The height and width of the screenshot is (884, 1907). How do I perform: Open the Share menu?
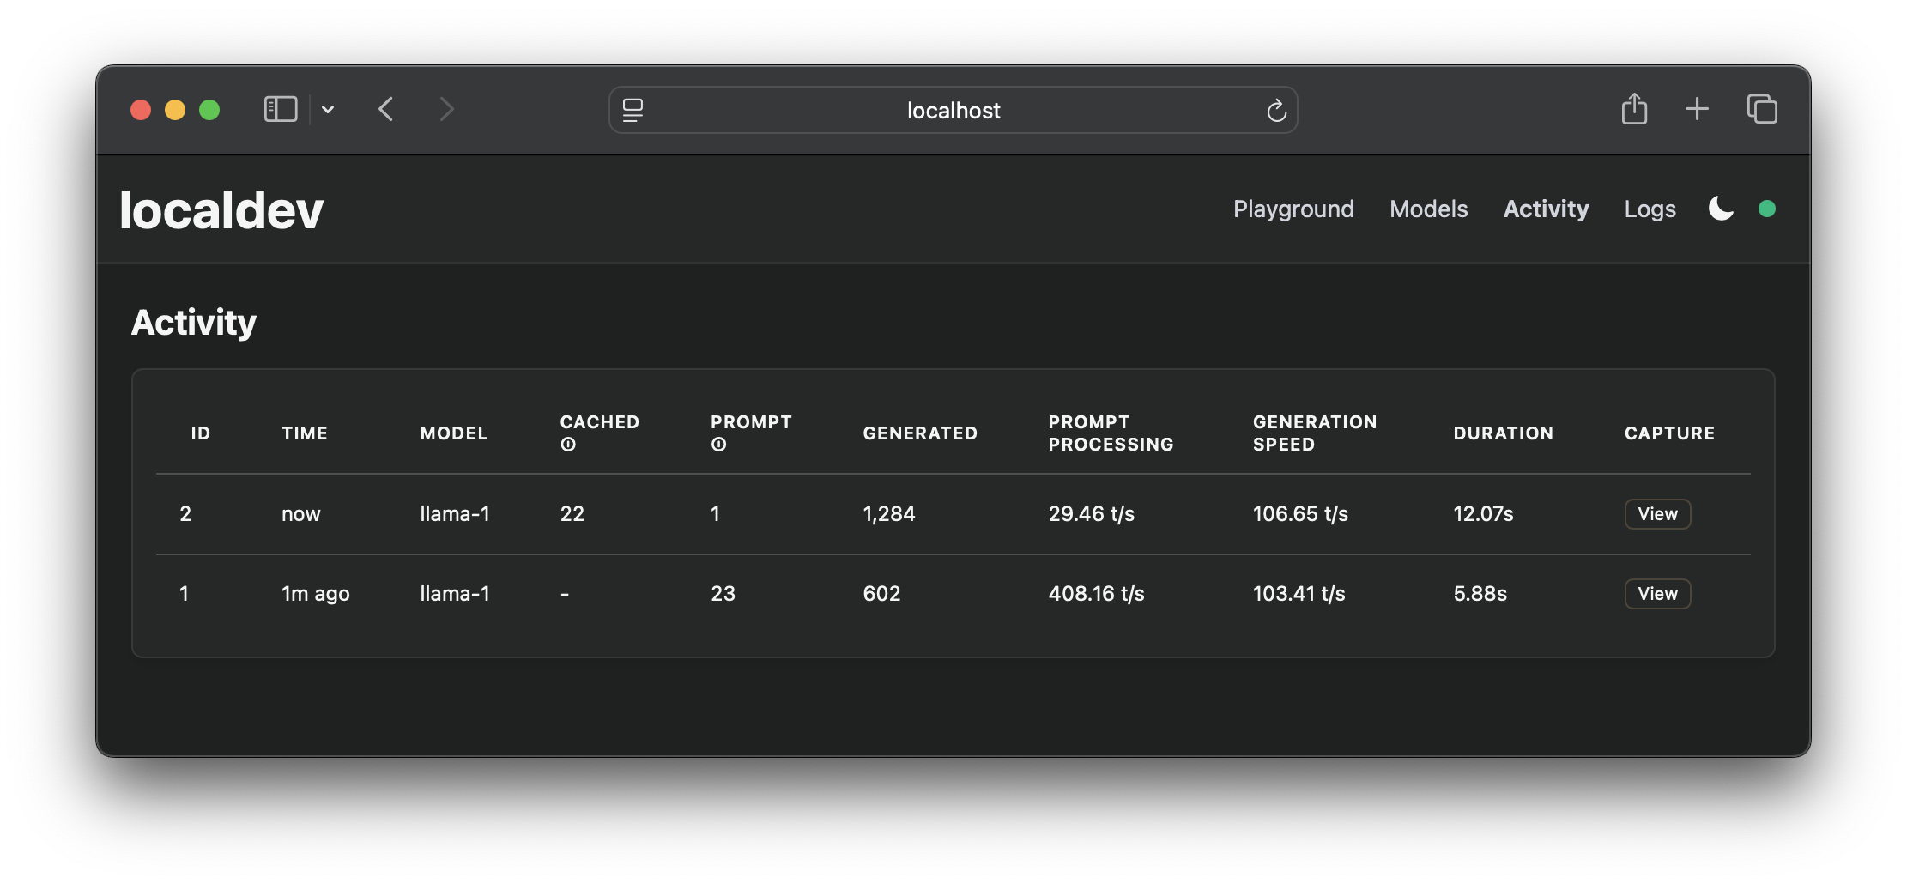pos(1634,110)
